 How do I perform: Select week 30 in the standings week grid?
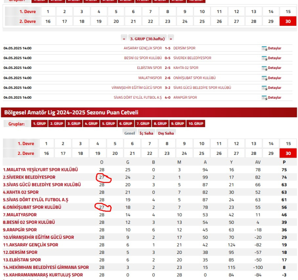coord(288,153)
